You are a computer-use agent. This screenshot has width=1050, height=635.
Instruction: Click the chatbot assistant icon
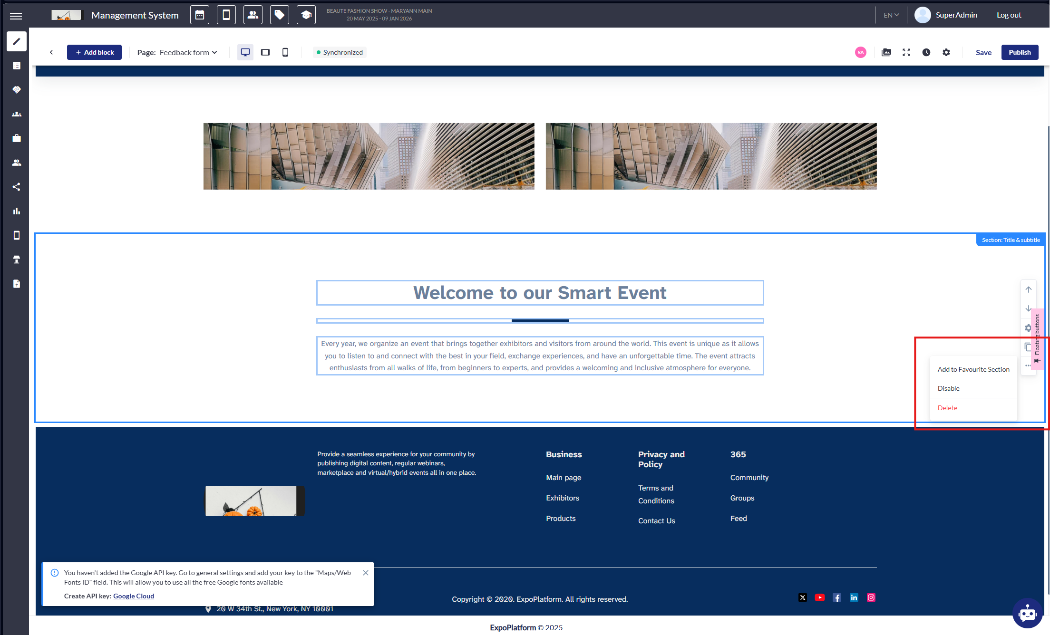point(1027,613)
